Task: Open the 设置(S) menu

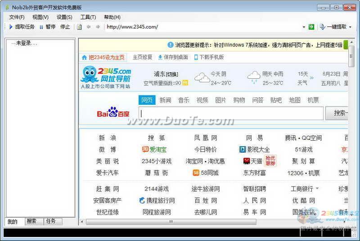Action: 64,17
